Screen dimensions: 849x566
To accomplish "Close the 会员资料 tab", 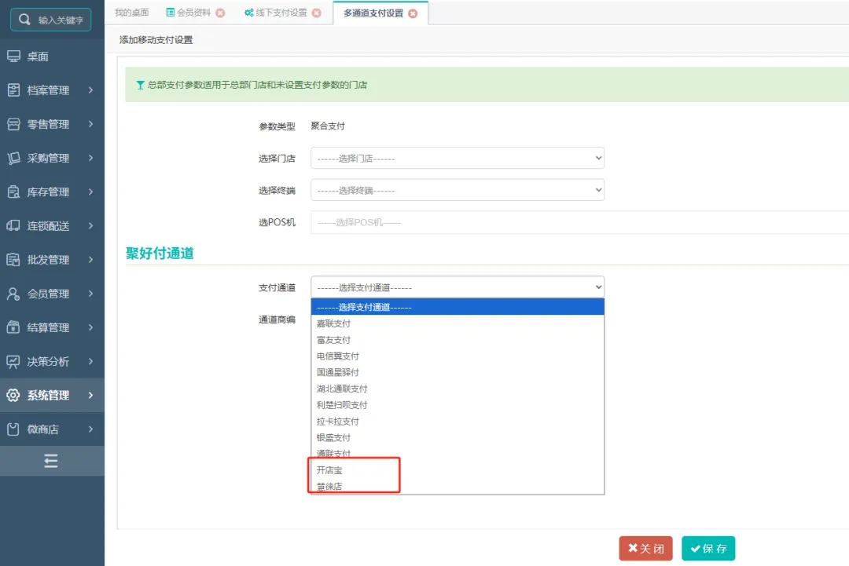I will [220, 13].
